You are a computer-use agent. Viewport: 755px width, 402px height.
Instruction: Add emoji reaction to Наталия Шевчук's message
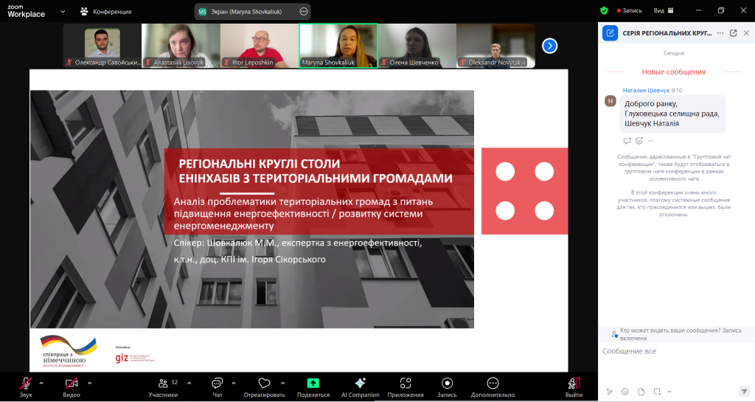[x=639, y=141]
